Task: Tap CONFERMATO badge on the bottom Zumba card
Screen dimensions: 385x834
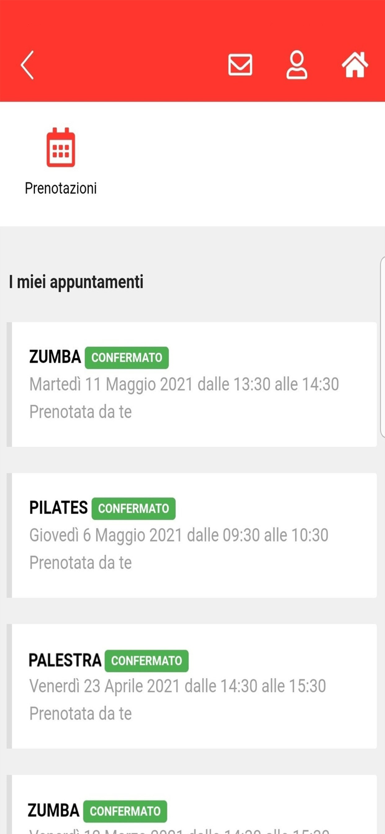Action: click(125, 811)
